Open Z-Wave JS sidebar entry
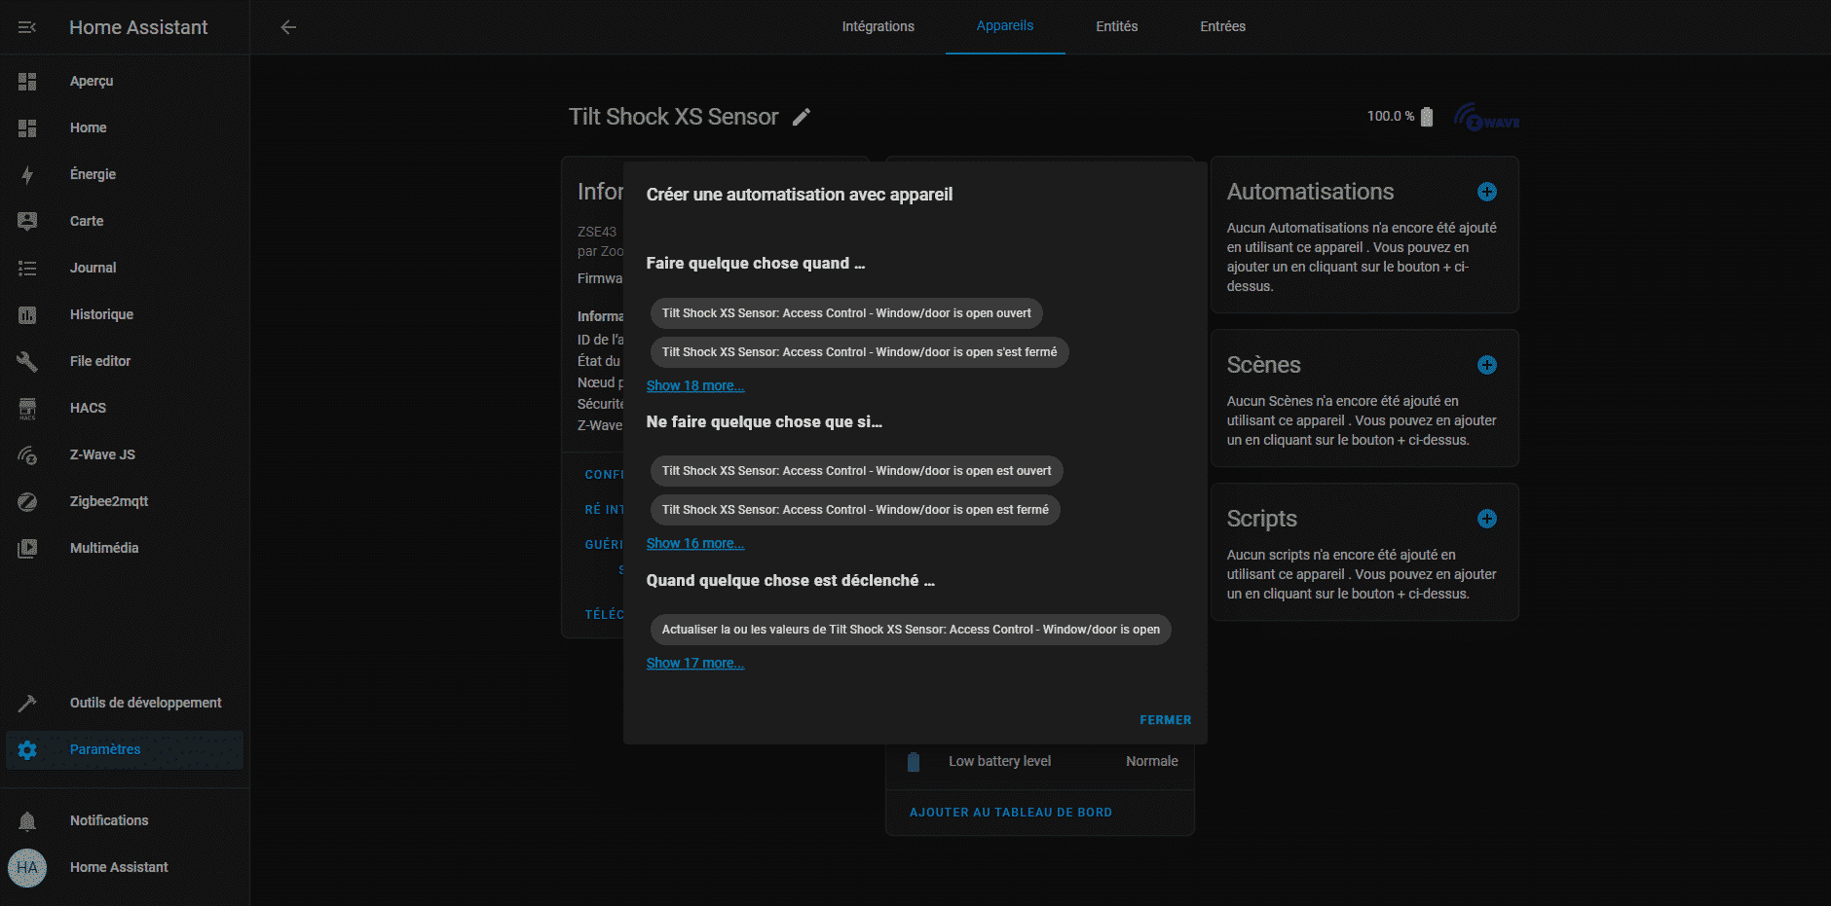Screen dimensions: 1831x906 pyautogui.click(x=125, y=455)
